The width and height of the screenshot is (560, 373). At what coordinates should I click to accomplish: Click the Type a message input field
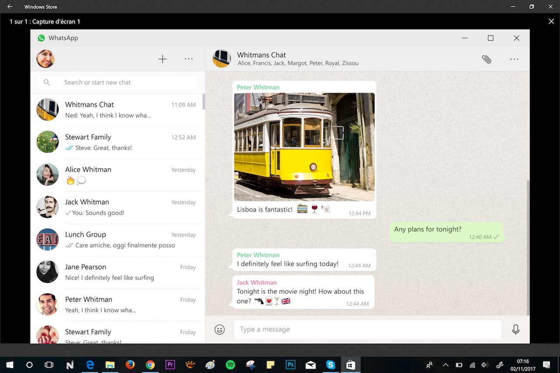367,329
